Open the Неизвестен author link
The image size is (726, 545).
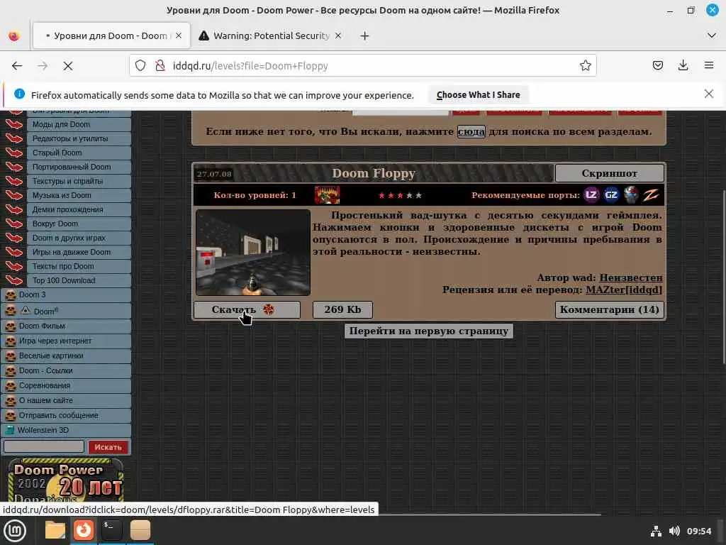click(x=630, y=277)
